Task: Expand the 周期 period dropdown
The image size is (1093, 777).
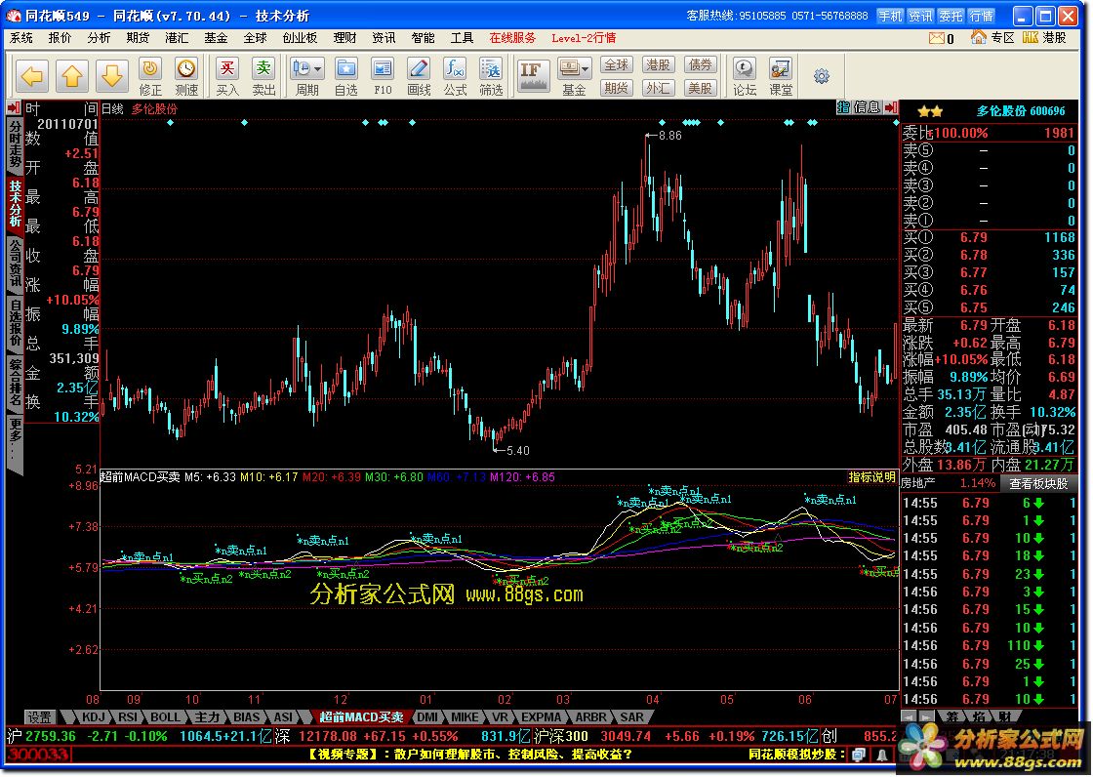Action: [x=318, y=68]
